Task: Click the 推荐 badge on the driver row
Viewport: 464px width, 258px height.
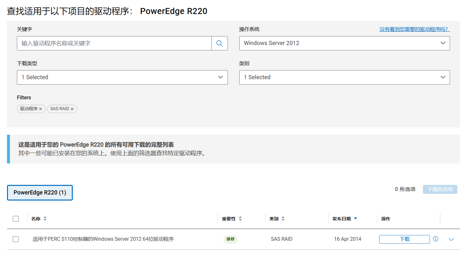Action: point(230,239)
